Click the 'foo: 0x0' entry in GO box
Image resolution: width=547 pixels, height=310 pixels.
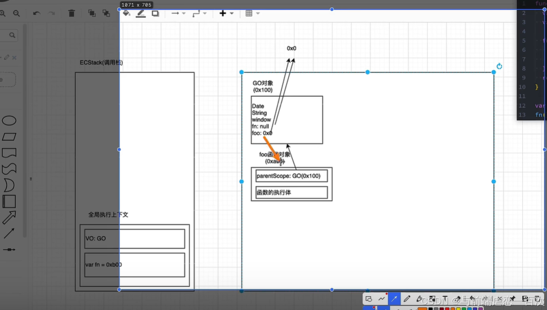click(x=262, y=133)
